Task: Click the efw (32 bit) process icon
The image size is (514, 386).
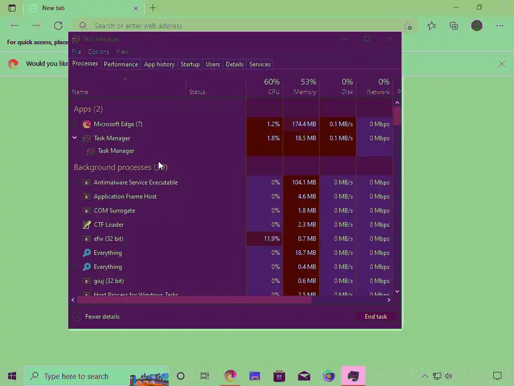Action: [x=86, y=239]
